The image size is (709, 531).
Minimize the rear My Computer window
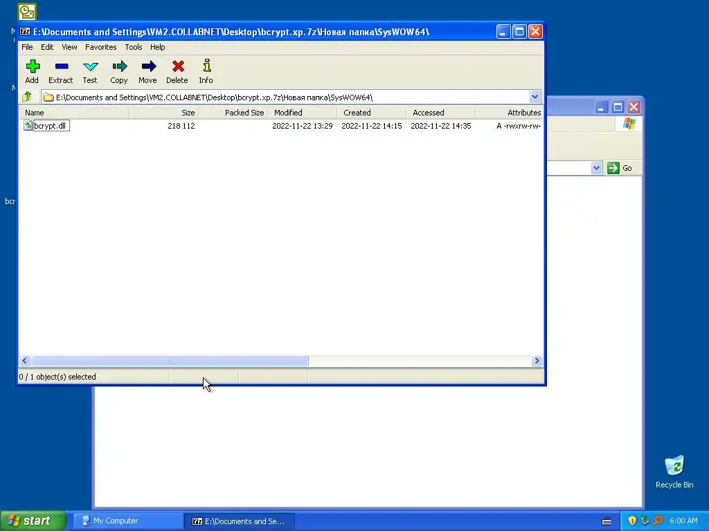[x=601, y=107]
